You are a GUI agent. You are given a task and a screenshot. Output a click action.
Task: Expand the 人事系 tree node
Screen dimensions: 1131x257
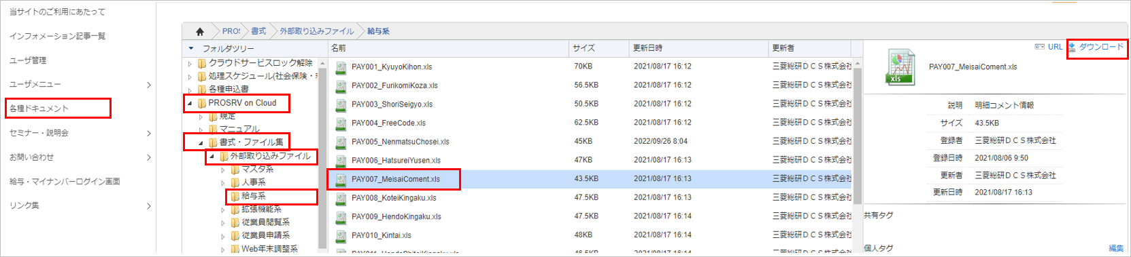(223, 183)
